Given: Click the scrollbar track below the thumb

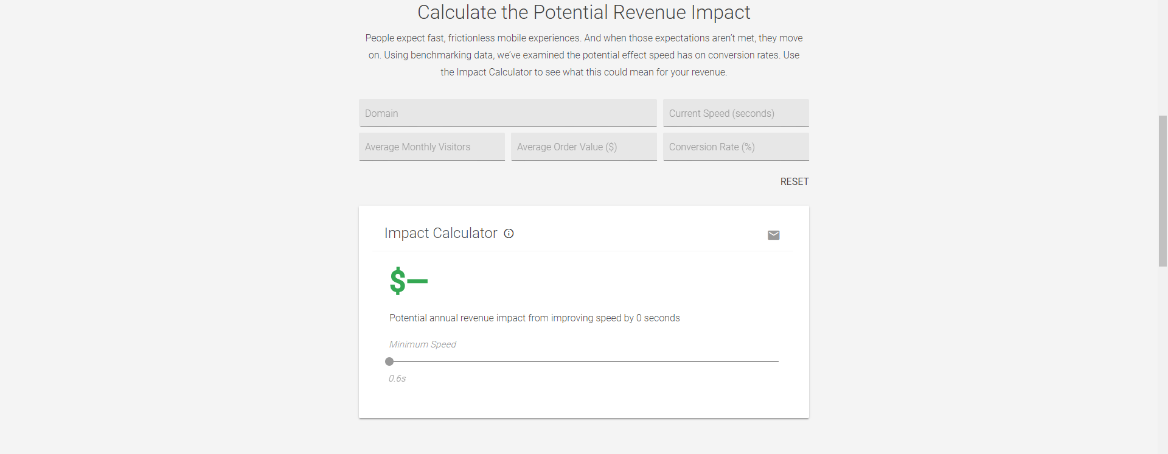Looking at the screenshot, I should click(x=1163, y=359).
